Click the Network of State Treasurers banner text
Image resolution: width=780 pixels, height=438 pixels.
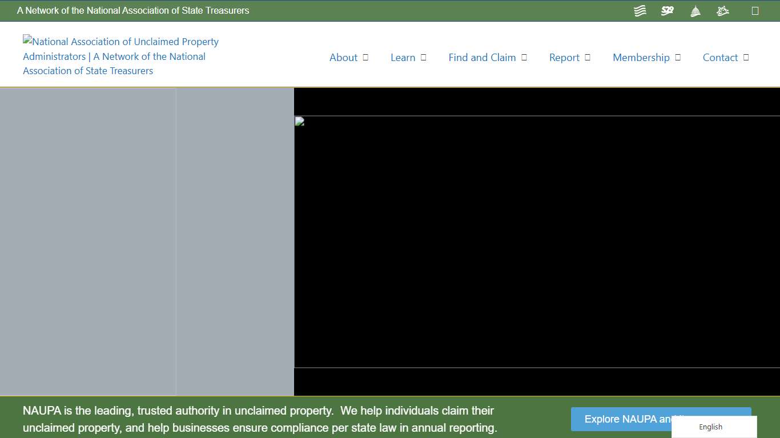pos(134,10)
